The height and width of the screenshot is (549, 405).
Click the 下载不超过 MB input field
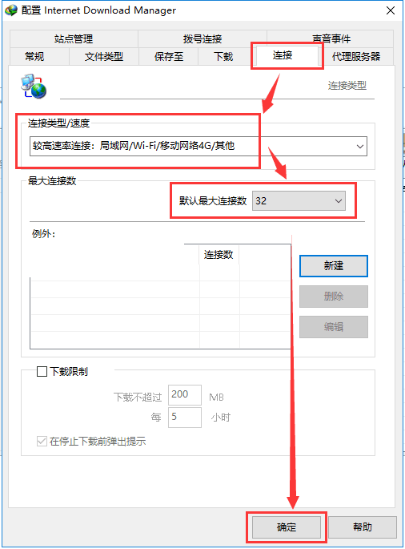click(185, 395)
